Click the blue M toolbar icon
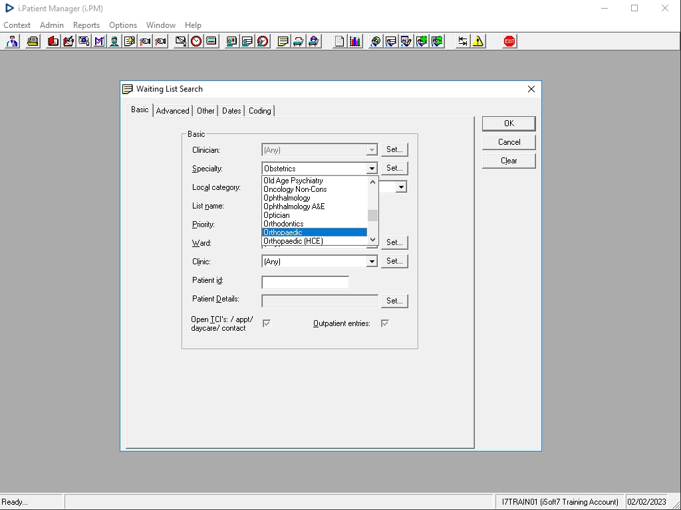 click(x=99, y=41)
